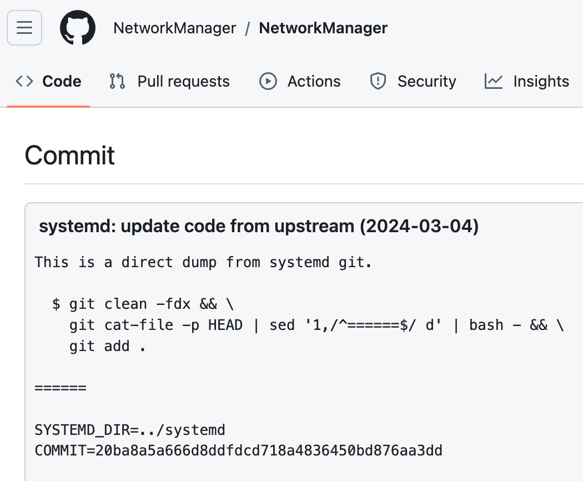Click the Actions play-circle icon
Image resolution: width=583 pixels, height=481 pixels.
[x=268, y=81]
